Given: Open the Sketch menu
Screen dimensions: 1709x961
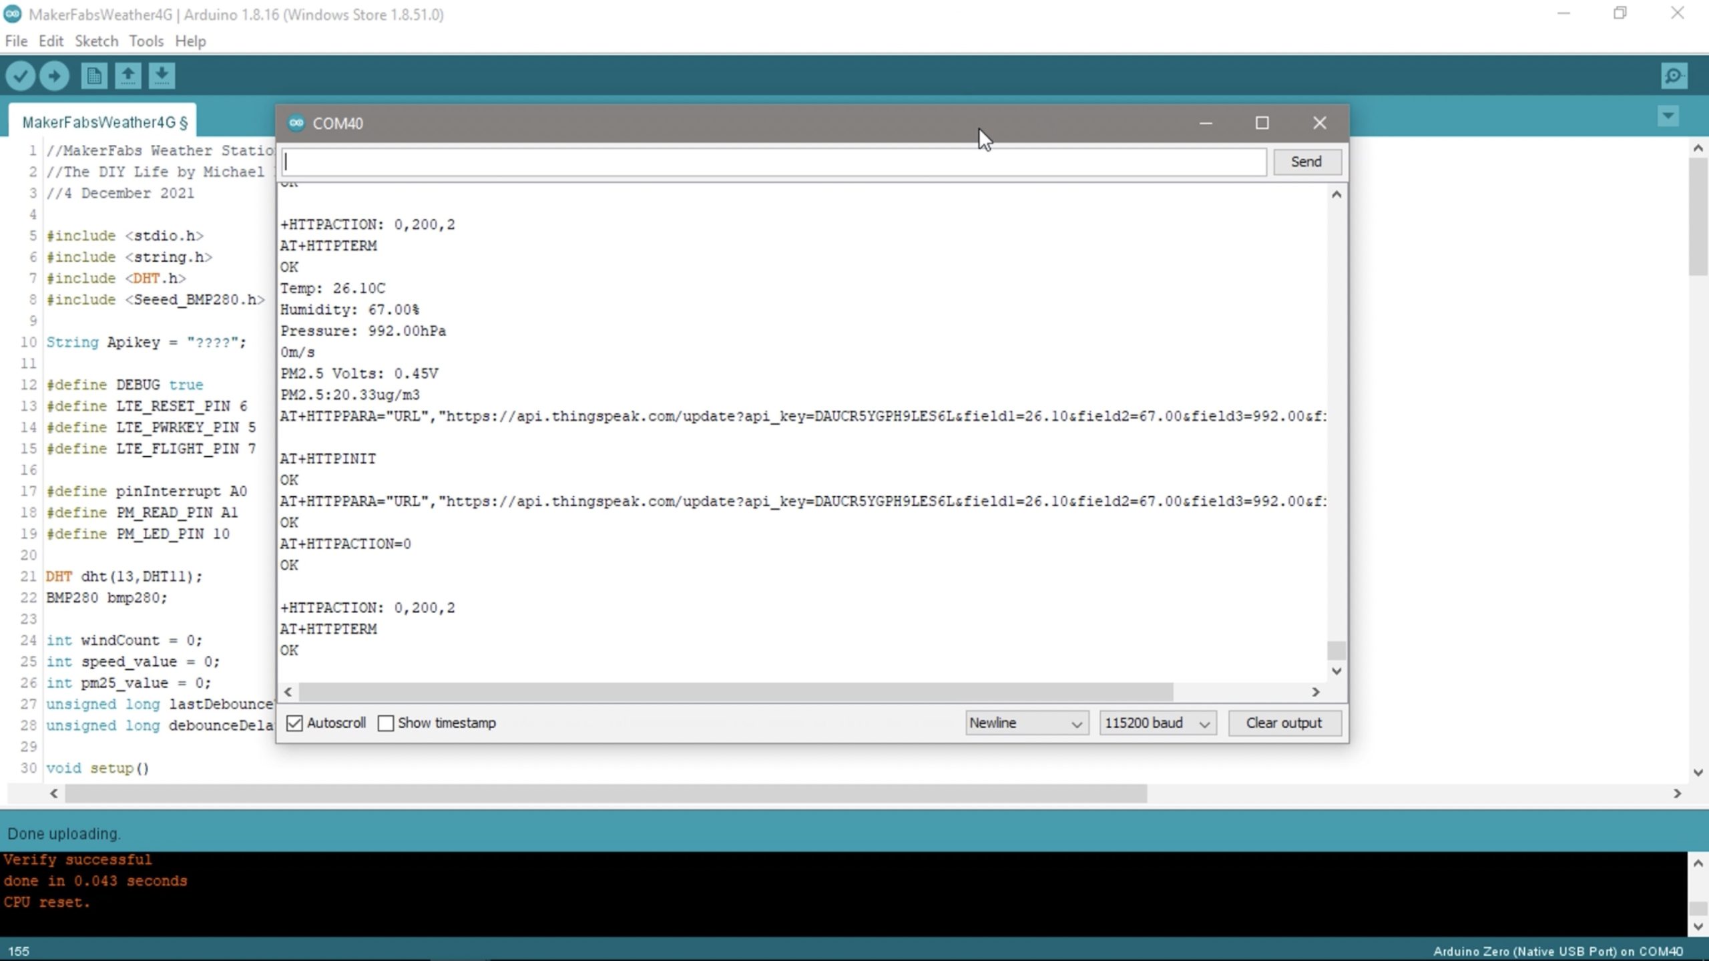Looking at the screenshot, I should tap(96, 41).
